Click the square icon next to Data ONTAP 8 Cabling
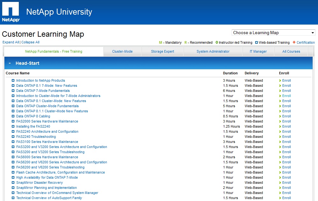 pos(13,116)
